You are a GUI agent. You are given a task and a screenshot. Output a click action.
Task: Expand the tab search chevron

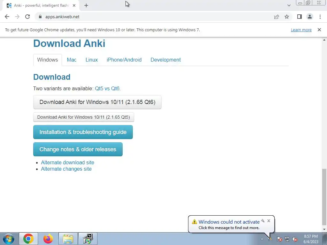coord(289,5)
